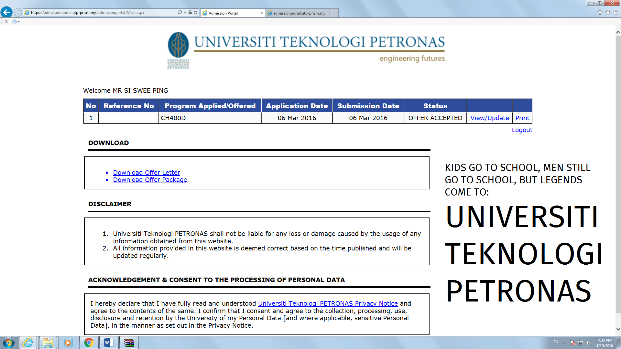Click the Action Center flag tray icon
621x349 pixels.
pos(573,343)
